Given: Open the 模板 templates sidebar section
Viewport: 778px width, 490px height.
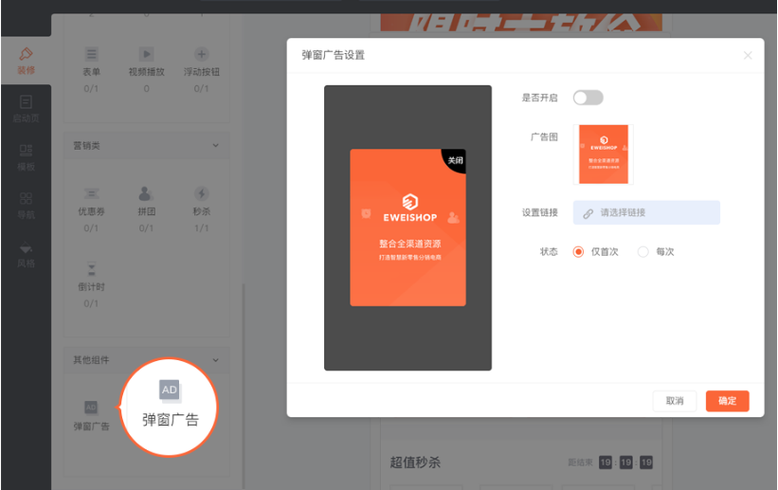Looking at the screenshot, I should click(26, 157).
